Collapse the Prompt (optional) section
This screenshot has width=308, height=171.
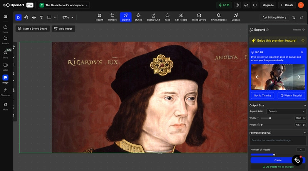(305, 133)
